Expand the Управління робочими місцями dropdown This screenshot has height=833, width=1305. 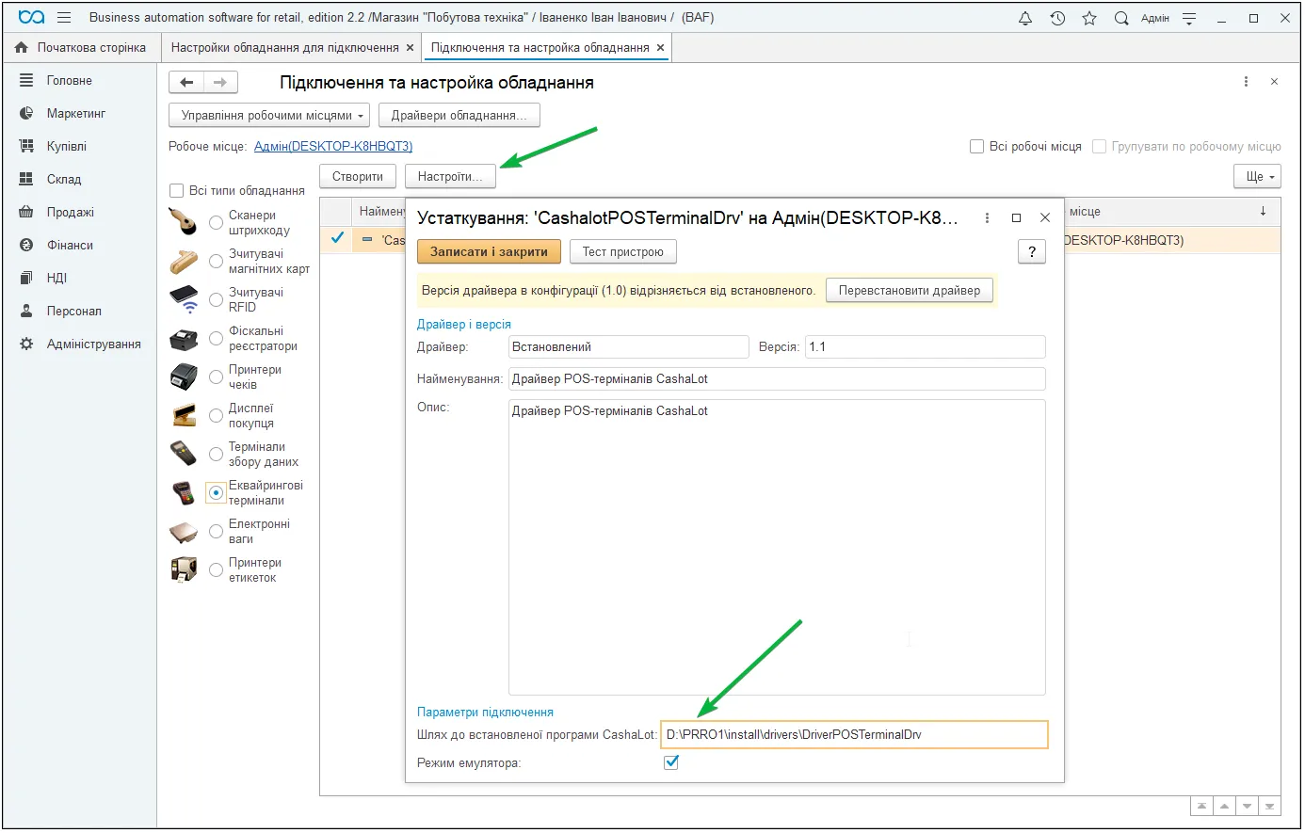[x=269, y=115]
